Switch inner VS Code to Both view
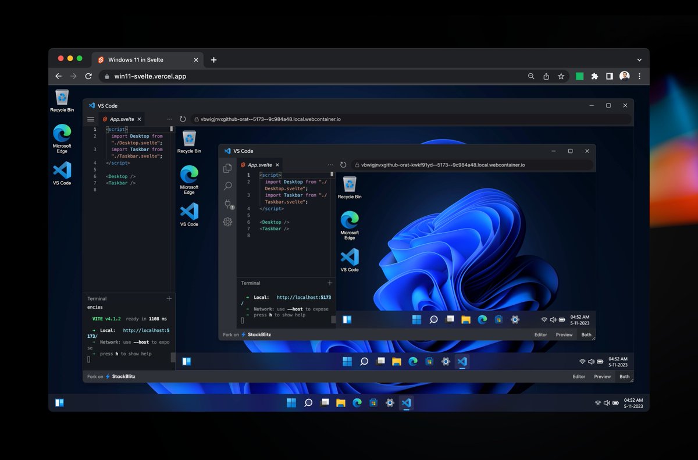The width and height of the screenshot is (698, 460). (586, 334)
